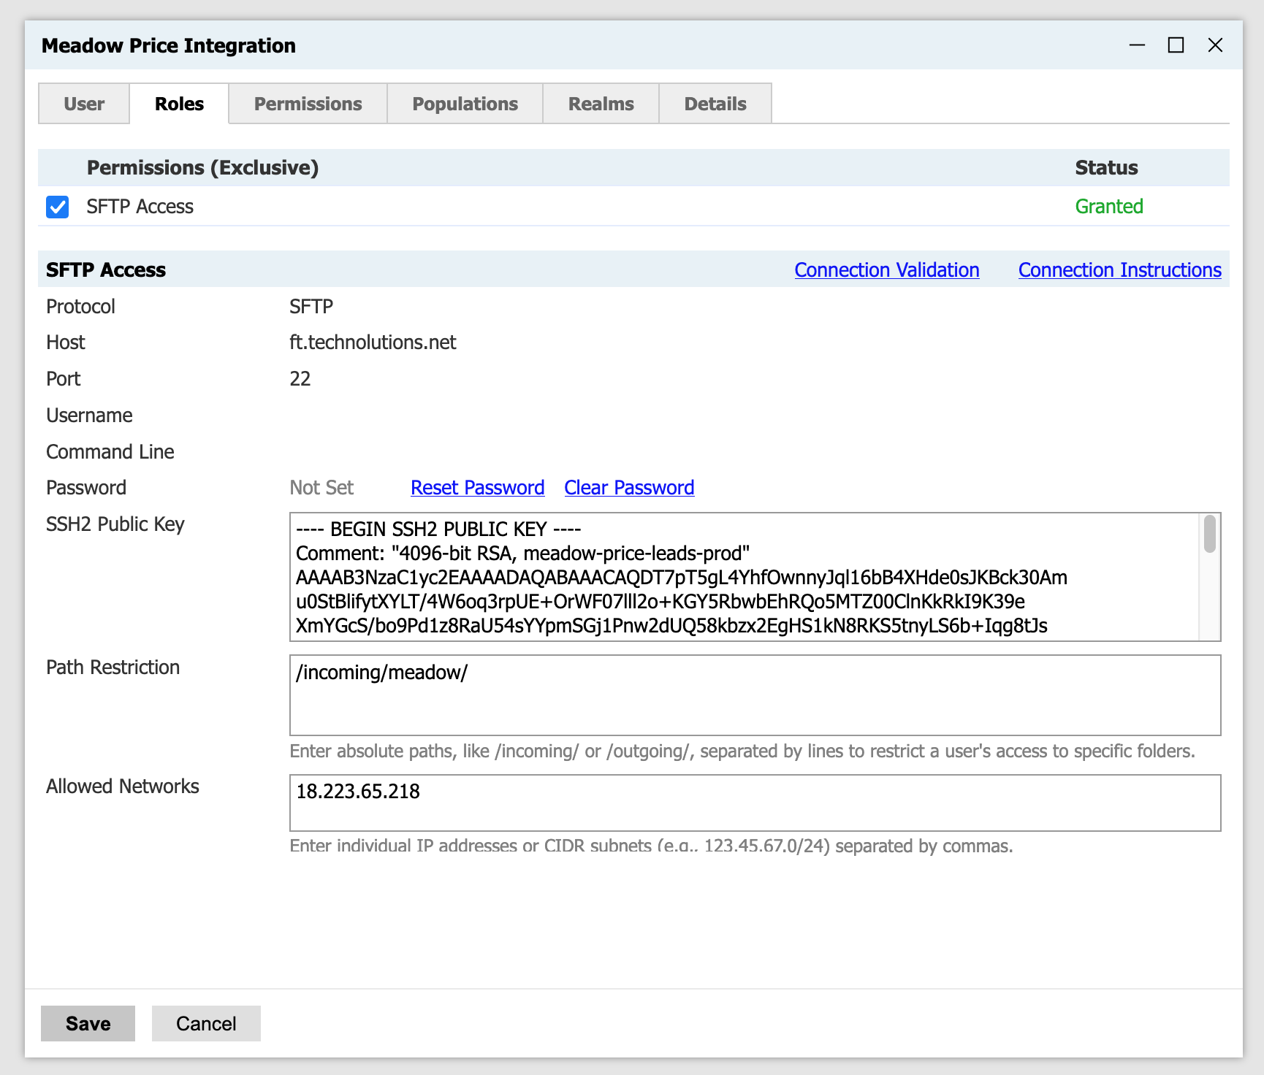Click the Status column header

point(1106,168)
